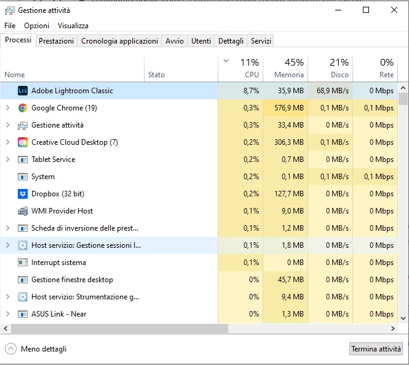The height and width of the screenshot is (365, 409).
Task: Click the Creative Cloud Desktop icon
Action: tap(23, 142)
